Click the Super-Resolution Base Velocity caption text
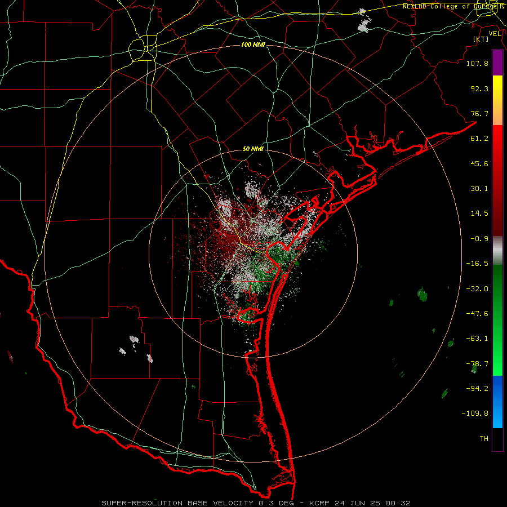This screenshot has width=507, height=507. (256, 503)
